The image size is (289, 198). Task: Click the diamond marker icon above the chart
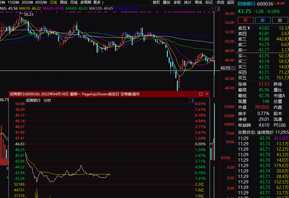coord(212,8)
